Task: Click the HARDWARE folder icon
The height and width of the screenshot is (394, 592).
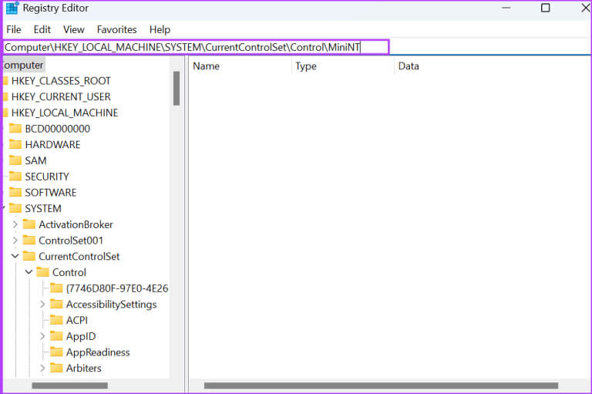Action: pos(15,144)
